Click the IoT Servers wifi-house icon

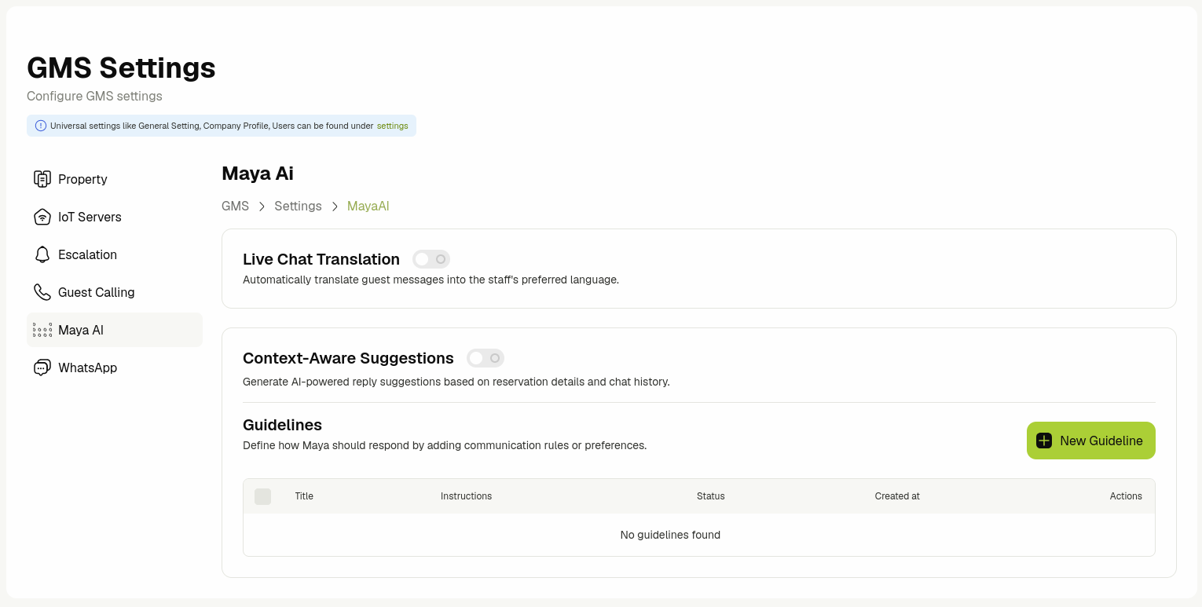click(42, 217)
